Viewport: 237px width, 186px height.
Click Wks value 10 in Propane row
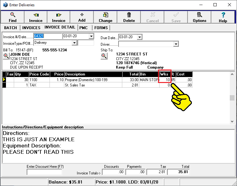(x=165, y=80)
